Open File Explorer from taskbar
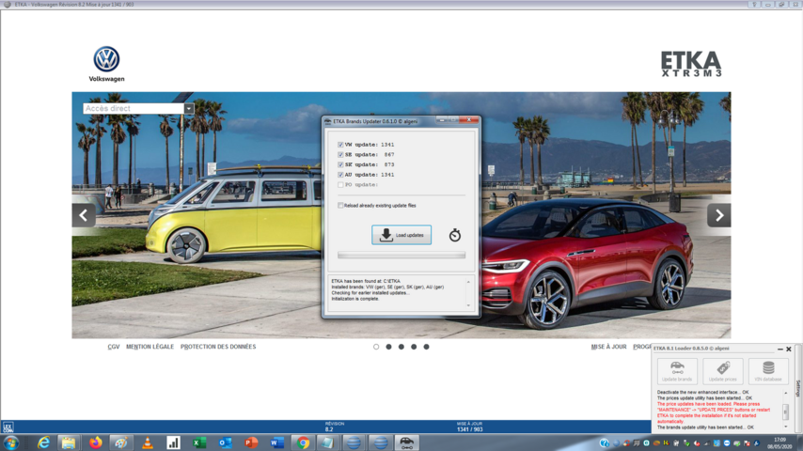This screenshot has height=451, width=803. coord(69,443)
